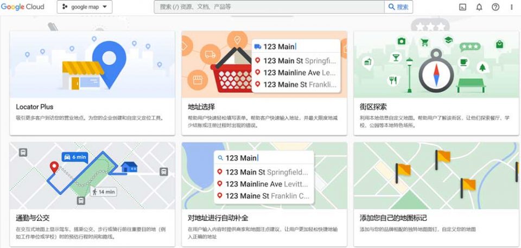Open the Locator Plus card illustration
521x248 pixels.
tap(92, 65)
